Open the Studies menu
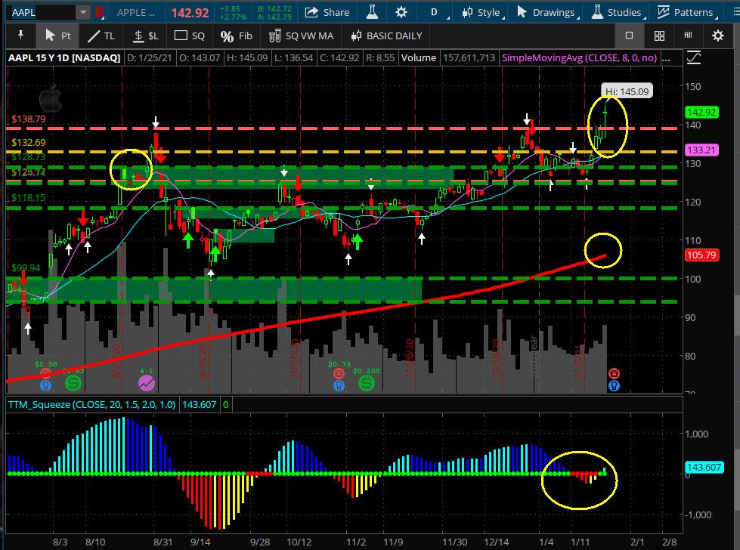 click(618, 12)
